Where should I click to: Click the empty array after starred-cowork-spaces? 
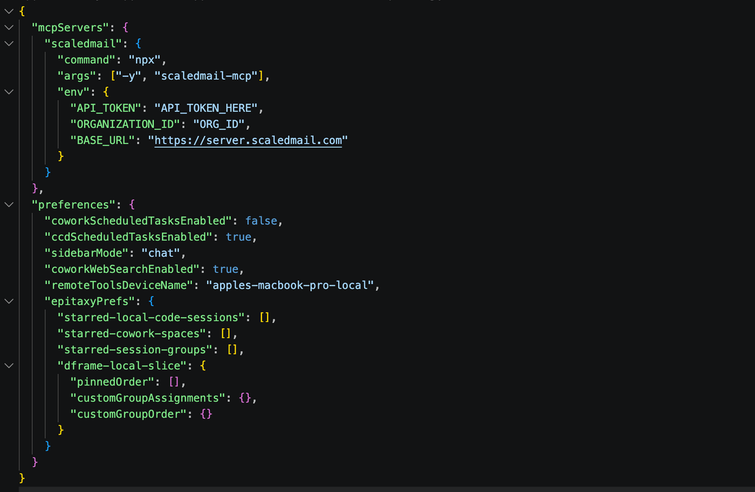[x=225, y=334]
